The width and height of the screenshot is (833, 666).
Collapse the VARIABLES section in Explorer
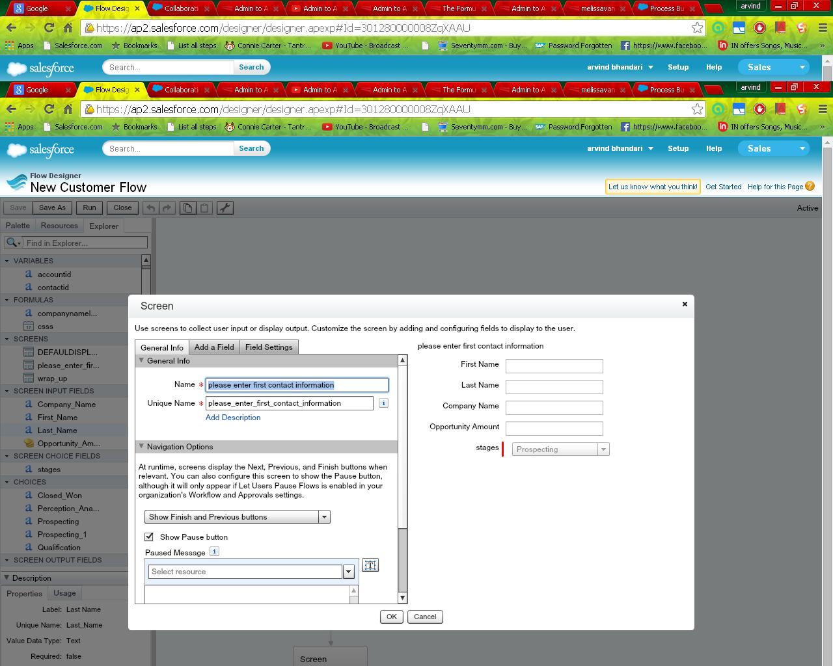[x=7, y=261]
